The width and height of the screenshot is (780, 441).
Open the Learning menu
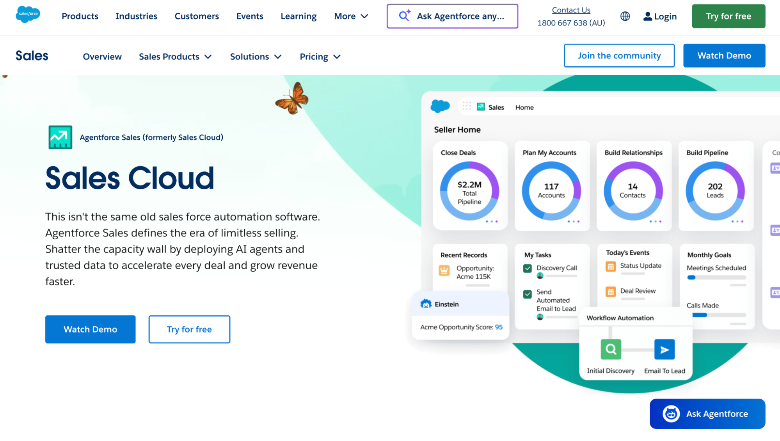tap(298, 16)
